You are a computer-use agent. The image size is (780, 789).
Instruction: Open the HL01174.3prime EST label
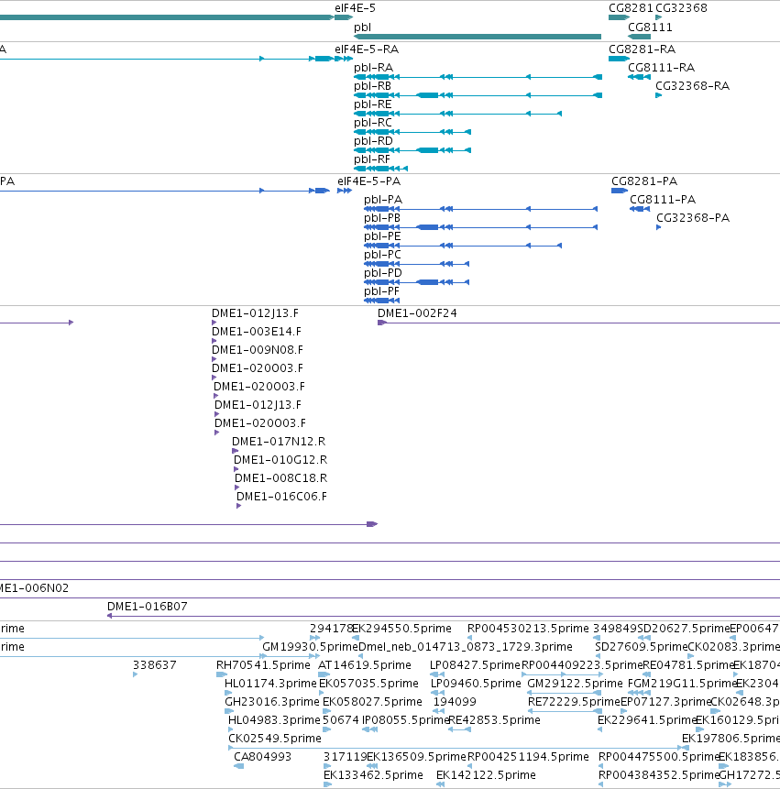tap(270, 684)
